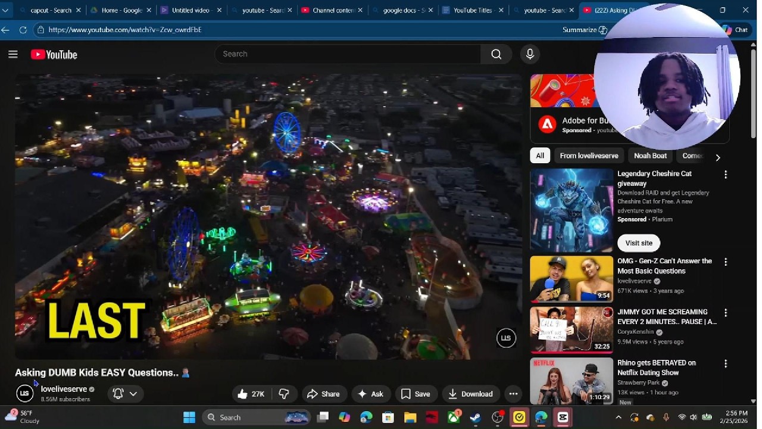762x429 pixels.
Task: Open OMG Gen-Z Can't Answer video thumbnail
Action: [x=571, y=279]
